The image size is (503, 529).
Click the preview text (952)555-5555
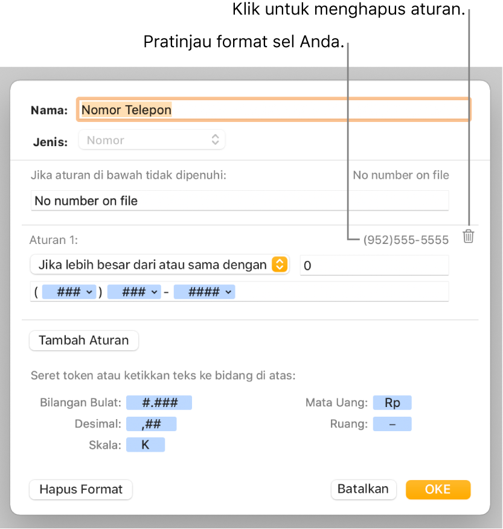coord(406,240)
